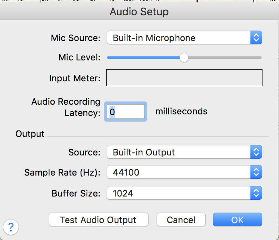Click the empty Input Meter box
The image size is (279, 240).
click(x=184, y=78)
